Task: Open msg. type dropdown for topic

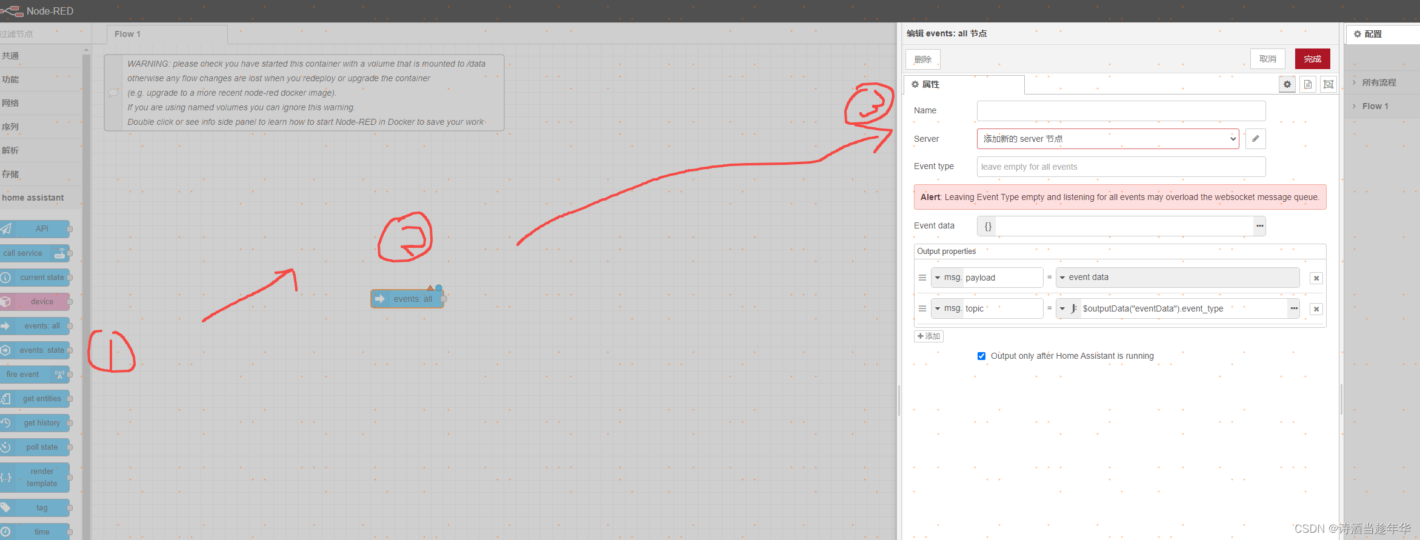Action: point(947,308)
